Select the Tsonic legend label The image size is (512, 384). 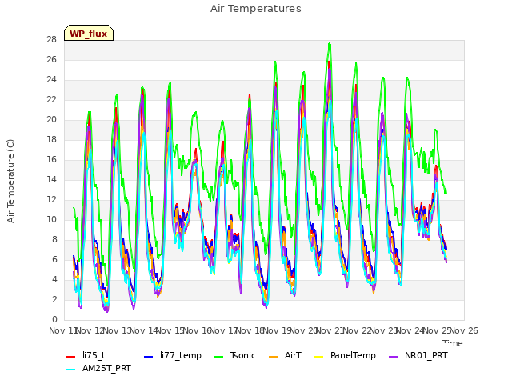coord(243,355)
